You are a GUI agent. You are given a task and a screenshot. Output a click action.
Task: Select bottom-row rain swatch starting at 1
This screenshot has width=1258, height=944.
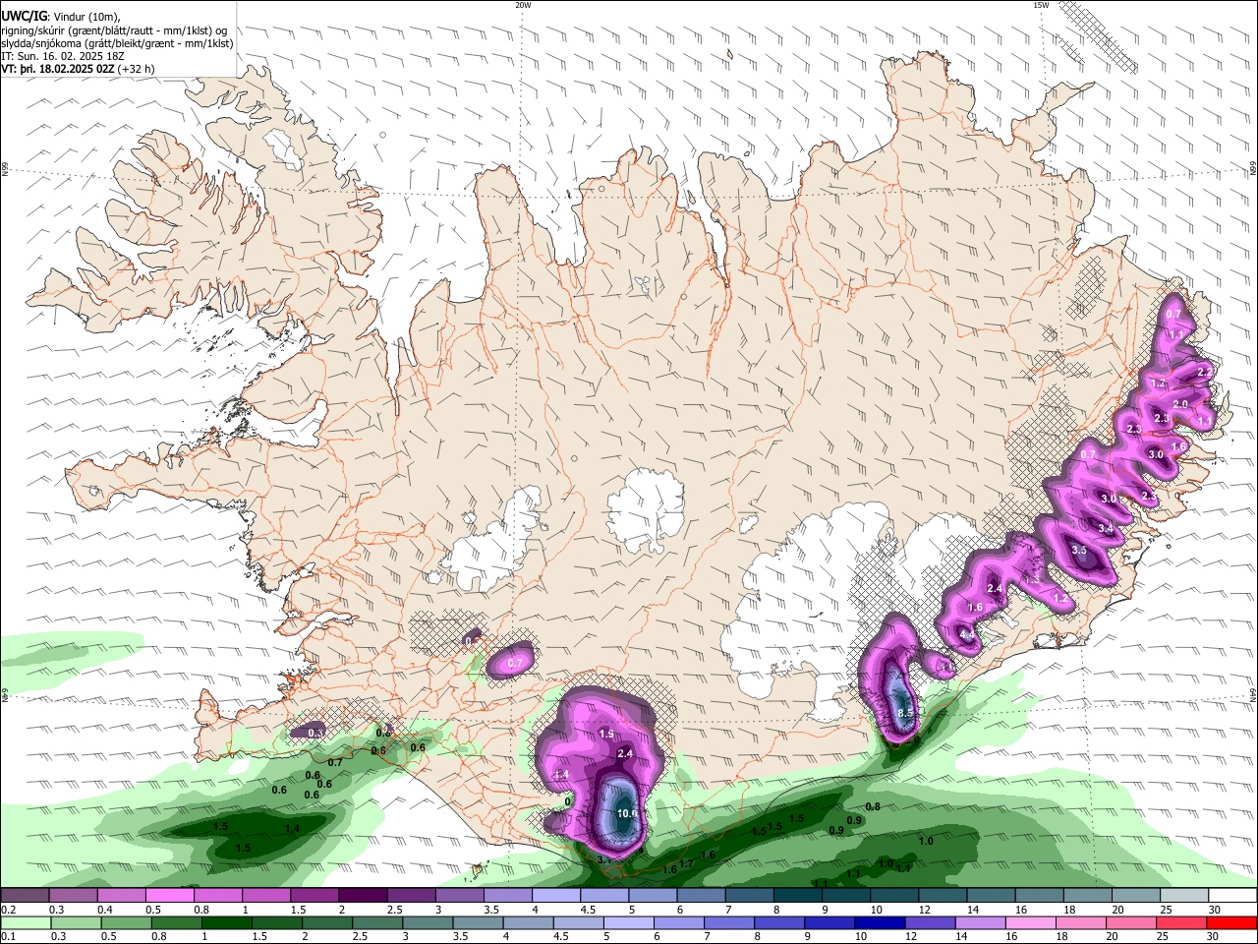228,923
